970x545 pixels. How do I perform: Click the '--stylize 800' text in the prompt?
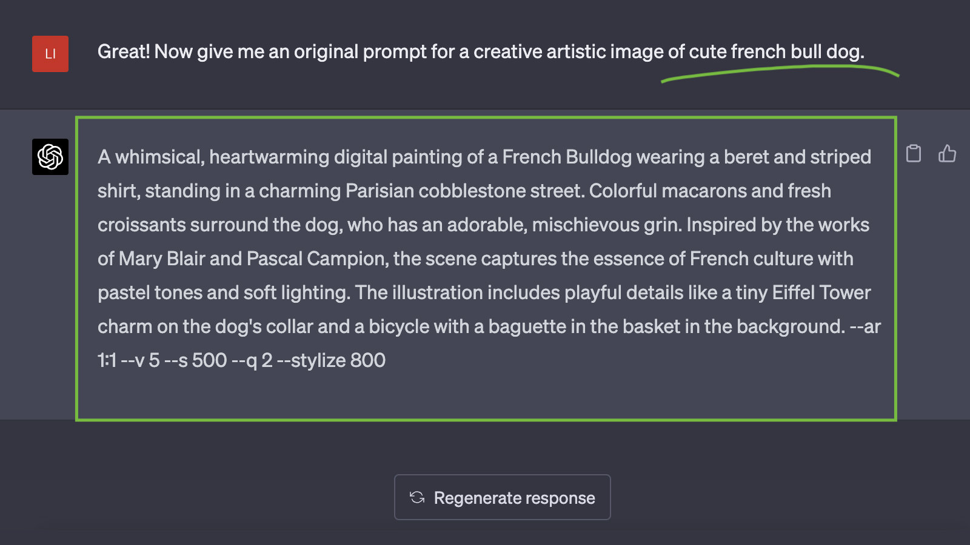click(x=334, y=360)
